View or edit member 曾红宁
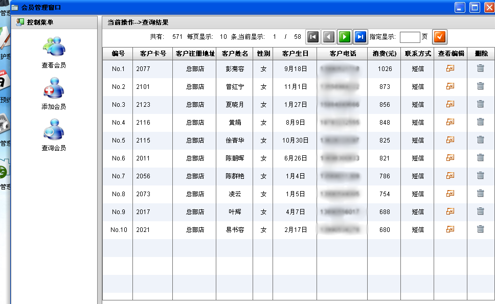Viewport: 495px width, 304px height. tap(450, 86)
